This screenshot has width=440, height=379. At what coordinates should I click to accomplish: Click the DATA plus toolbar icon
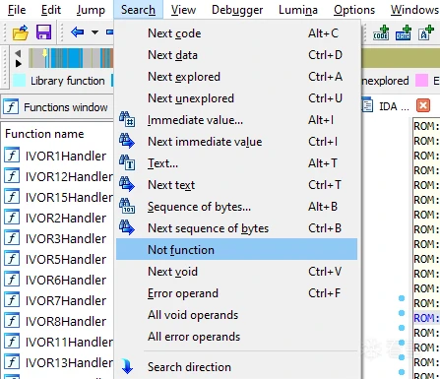404,32
